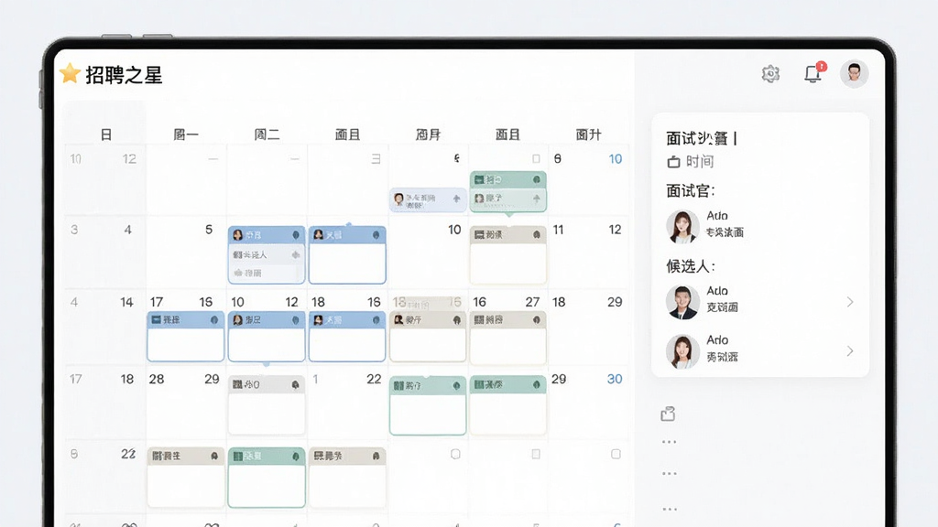This screenshot has width=938, height=527.
Task: Select the 日 day column header
Action: point(106,134)
